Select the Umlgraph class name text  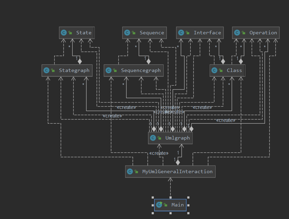click(x=177, y=138)
